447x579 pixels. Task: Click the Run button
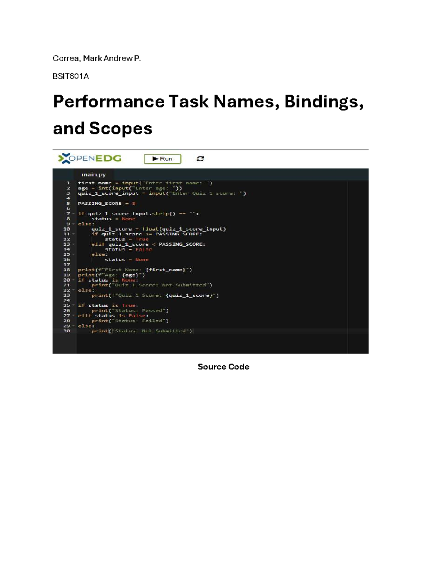tap(162, 159)
